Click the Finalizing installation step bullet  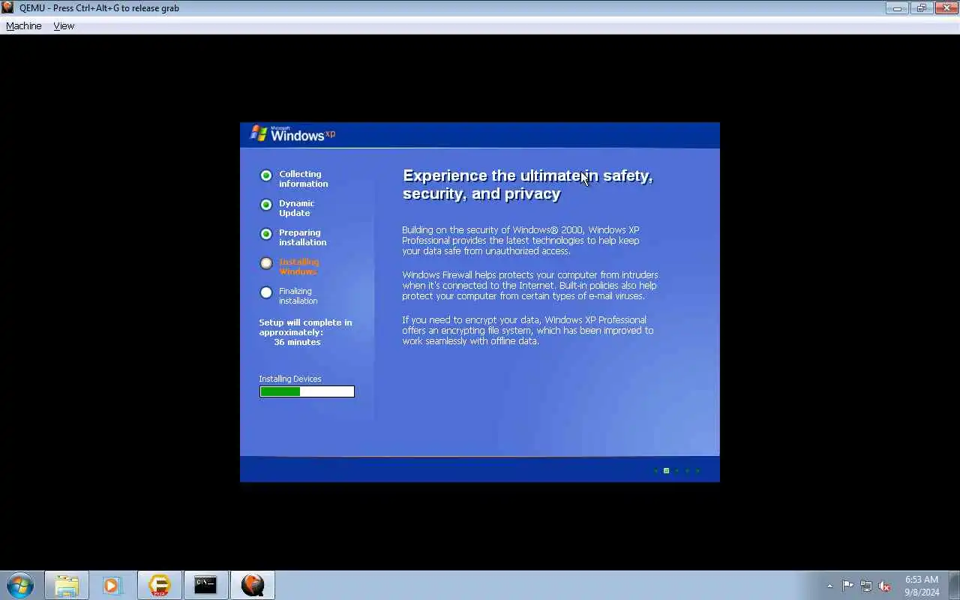(266, 292)
